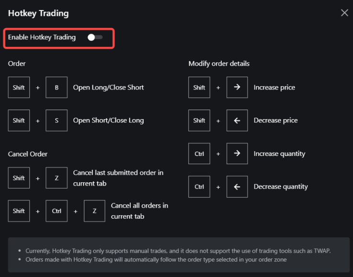Click the right arrow key for Increase quantity

click(x=237, y=154)
